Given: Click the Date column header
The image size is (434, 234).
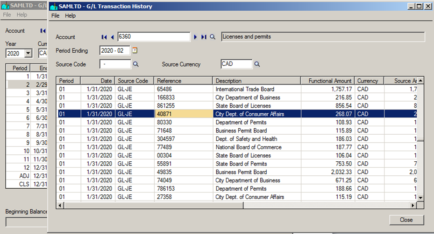Looking at the screenshot, I should (98, 81).
